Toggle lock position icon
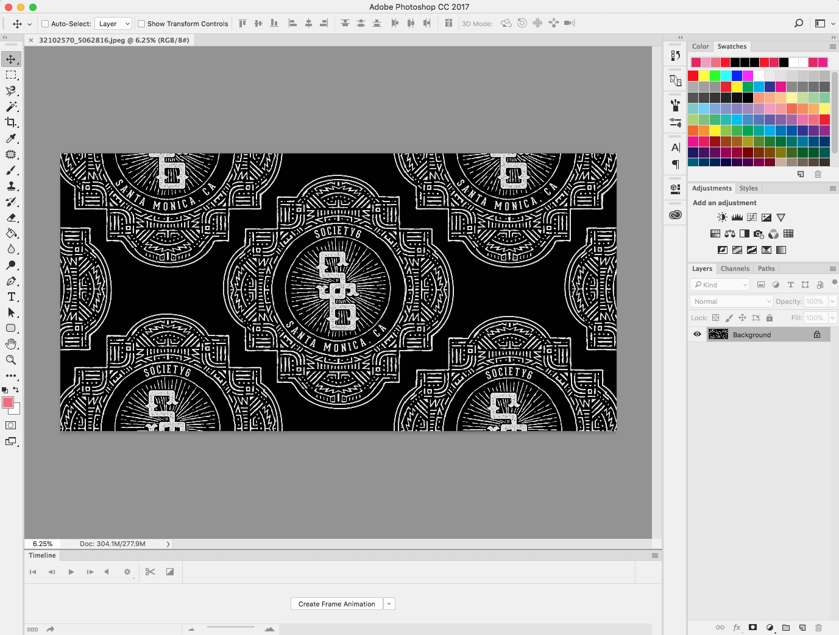Viewport: 839px width, 635px height. [742, 318]
